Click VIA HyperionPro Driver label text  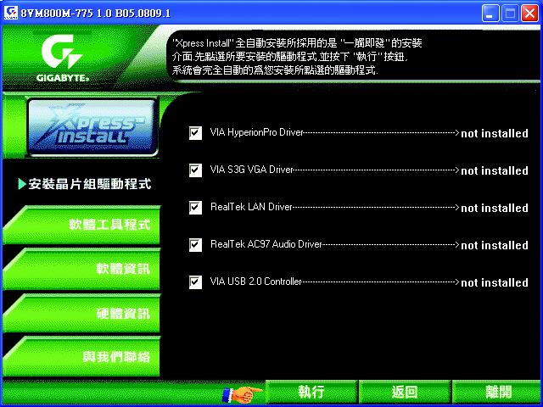tap(256, 132)
